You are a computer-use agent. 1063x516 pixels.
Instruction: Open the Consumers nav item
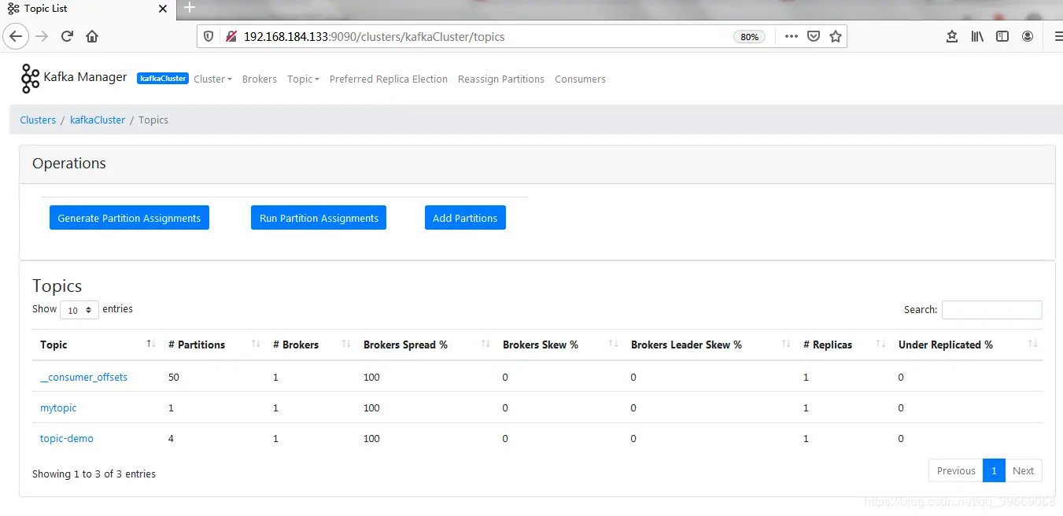click(x=580, y=79)
